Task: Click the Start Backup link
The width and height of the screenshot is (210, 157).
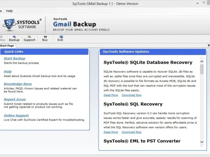Action: pyautogui.click(x=14, y=58)
